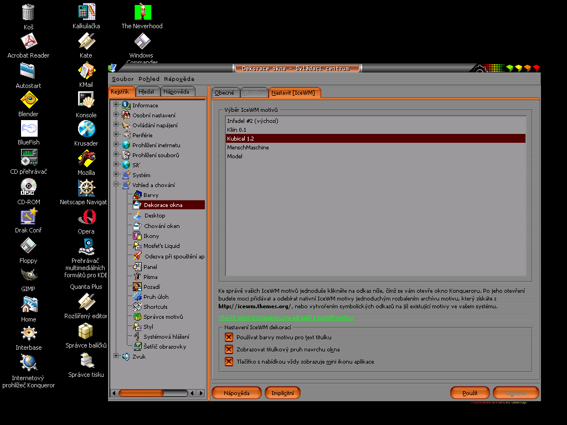Select the Kliin 0.1 theme
The width and height of the screenshot is (567, 425).
pyautogui.click(x=375, y=129)
